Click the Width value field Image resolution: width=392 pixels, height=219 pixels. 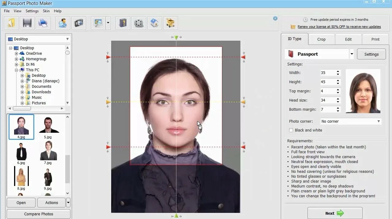328,73
